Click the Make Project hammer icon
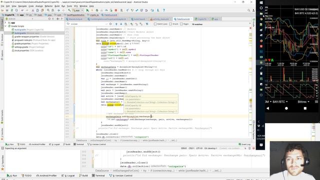The height and width of the screenshot is (180, 320). 69,10
